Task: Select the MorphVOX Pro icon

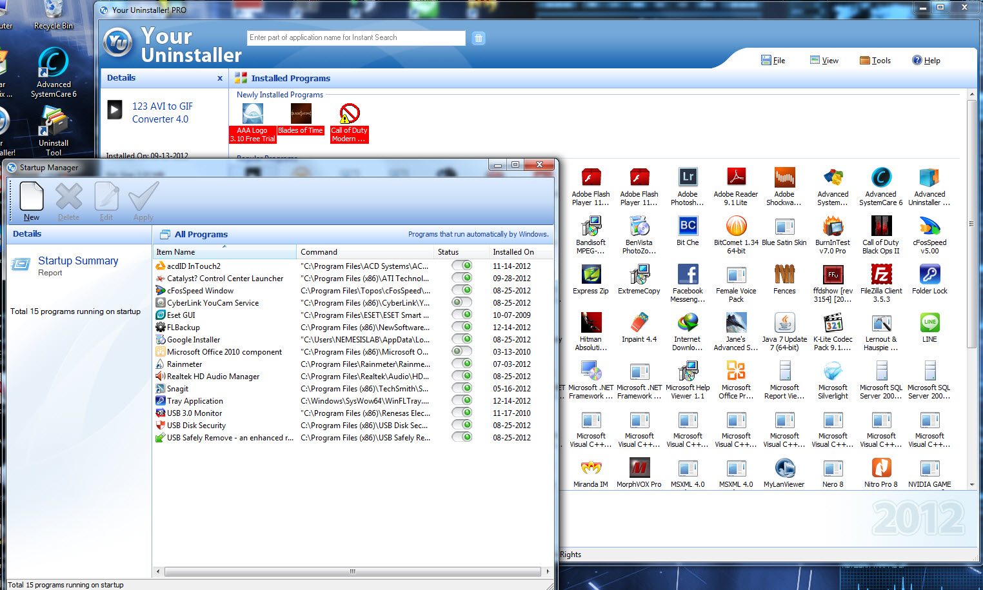Action: 639,467
